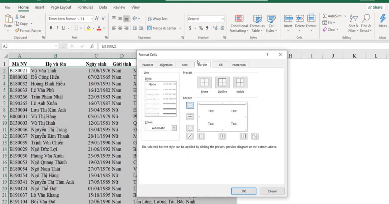Viewport: 389px width, 204px height.
Task: Toggle Bold formatting
Action: coord(51,28)
